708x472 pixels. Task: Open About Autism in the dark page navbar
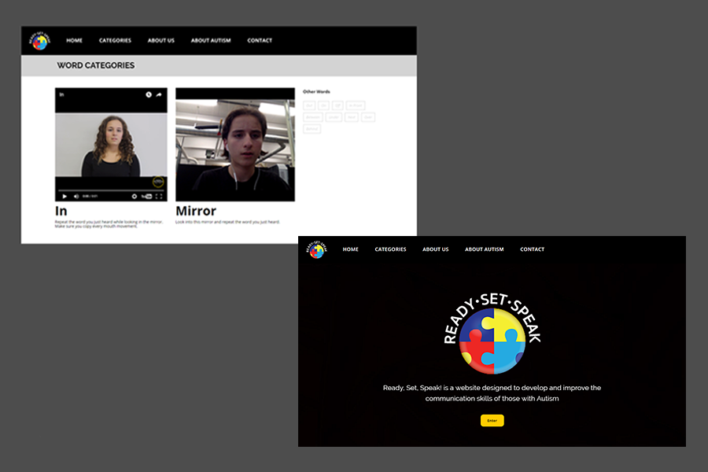(484, 249)
